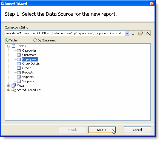Click the Next button
Image resolution: width=160 pixels, height=141 pixels.
tap(102, 130)
